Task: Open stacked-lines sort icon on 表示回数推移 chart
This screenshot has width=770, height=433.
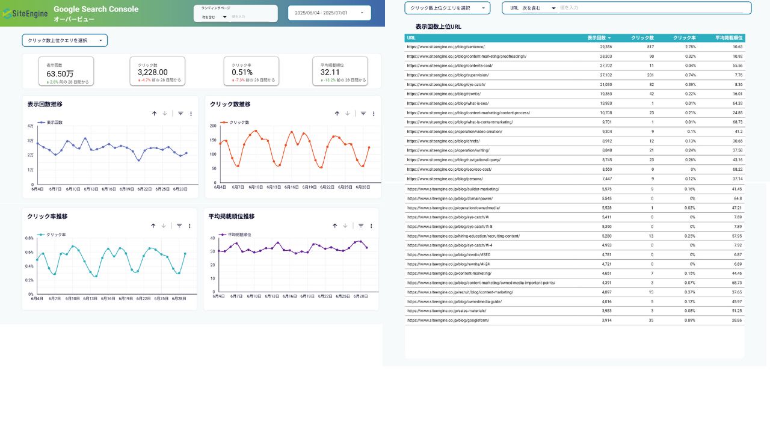Action: pos(180,113)
